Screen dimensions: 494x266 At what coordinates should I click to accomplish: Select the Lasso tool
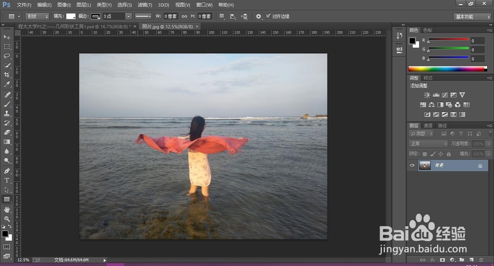6,56
